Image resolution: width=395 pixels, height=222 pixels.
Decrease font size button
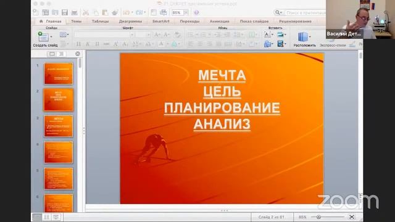coord(167,35)
